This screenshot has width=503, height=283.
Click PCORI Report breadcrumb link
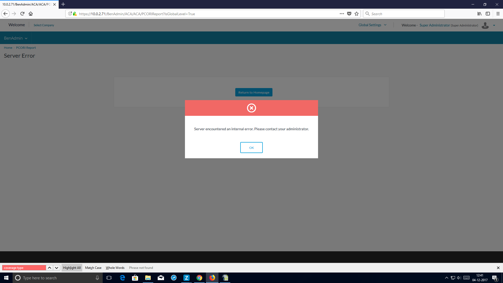26,48
